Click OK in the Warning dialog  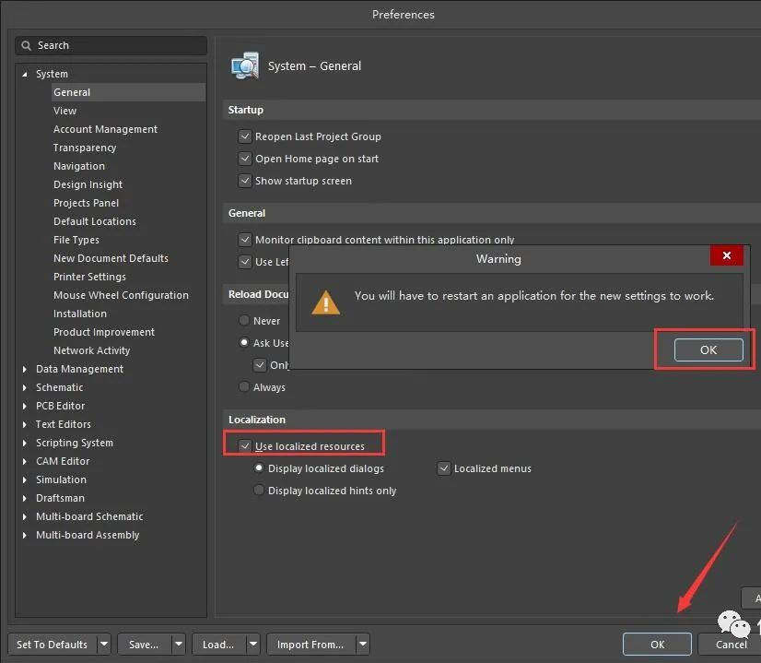[708, 349]
